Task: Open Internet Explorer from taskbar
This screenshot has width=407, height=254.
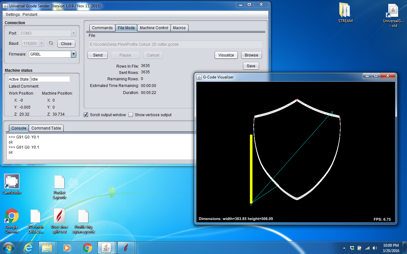Action: click(28, 248)
